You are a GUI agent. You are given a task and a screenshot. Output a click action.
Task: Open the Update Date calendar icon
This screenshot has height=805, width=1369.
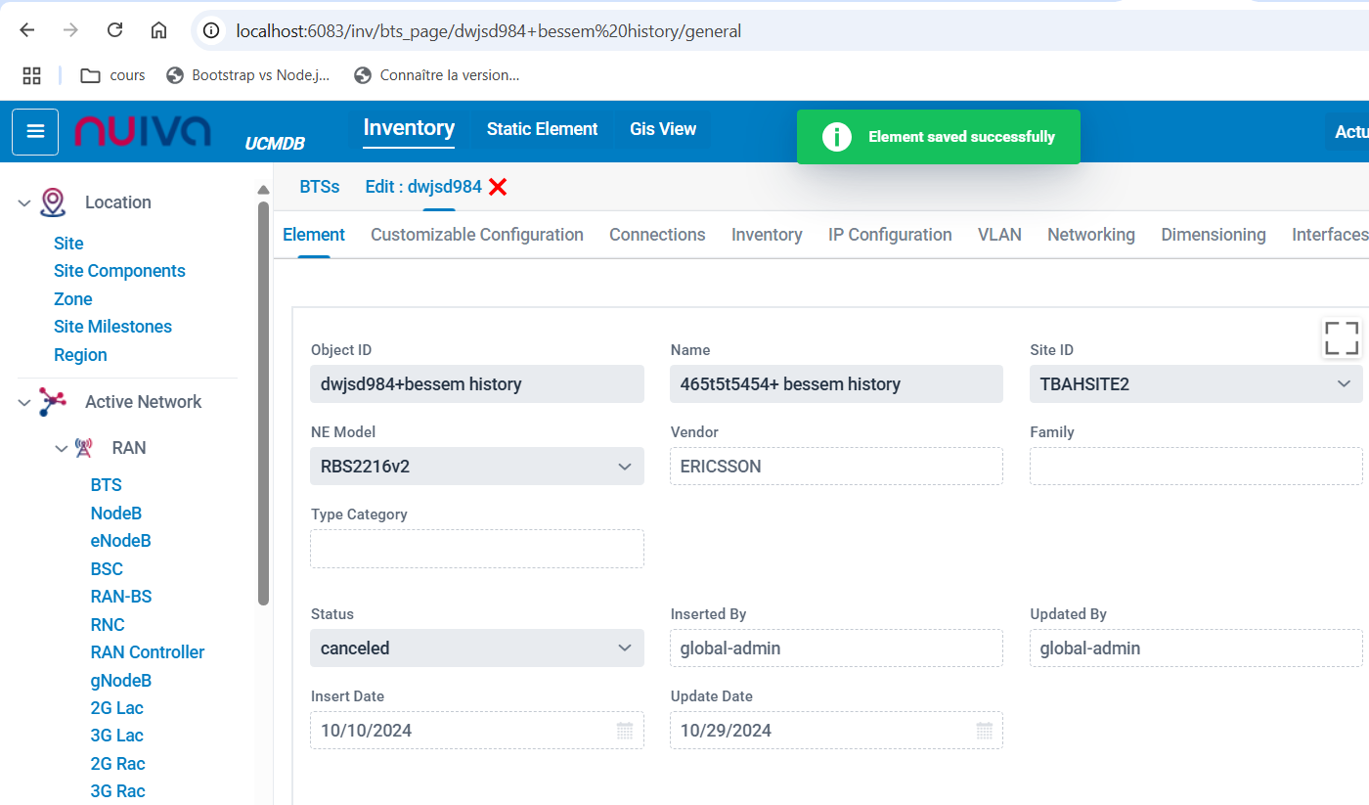pos(985,731)
